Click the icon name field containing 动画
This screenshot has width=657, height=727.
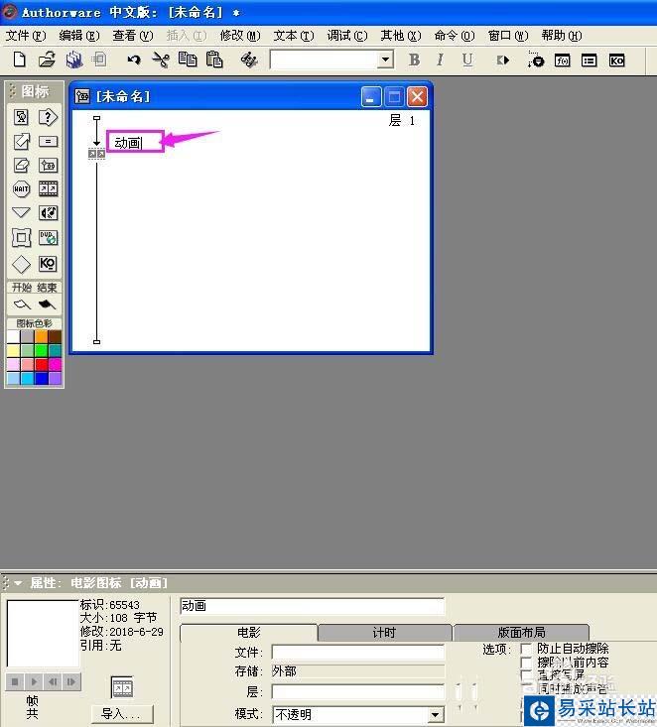(x=313, y=606)
